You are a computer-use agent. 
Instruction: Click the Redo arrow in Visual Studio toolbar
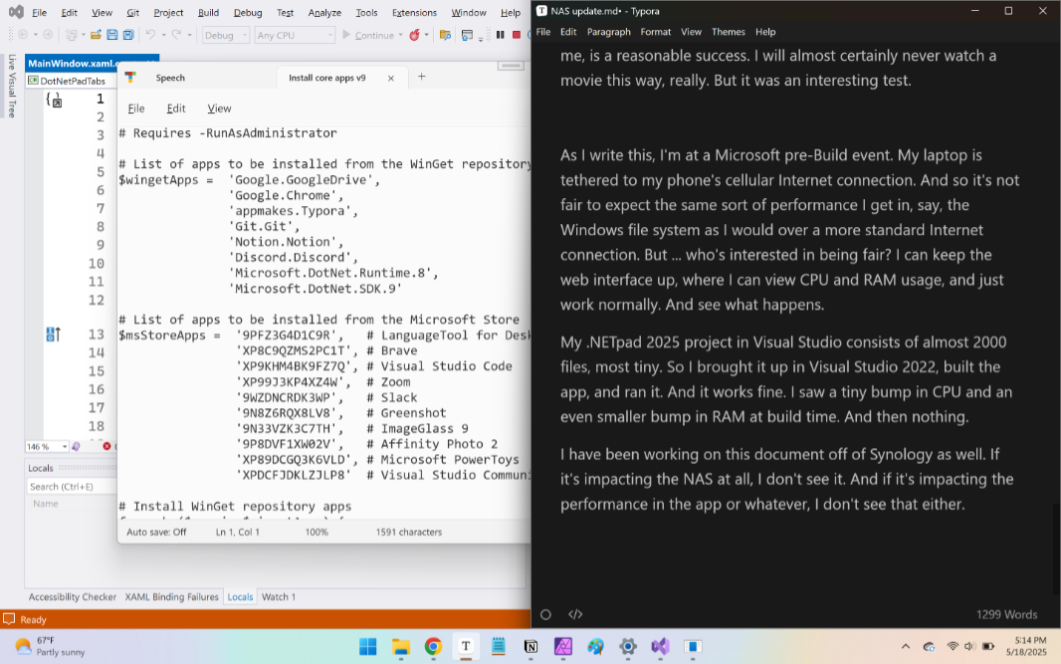tap(176, 35)
